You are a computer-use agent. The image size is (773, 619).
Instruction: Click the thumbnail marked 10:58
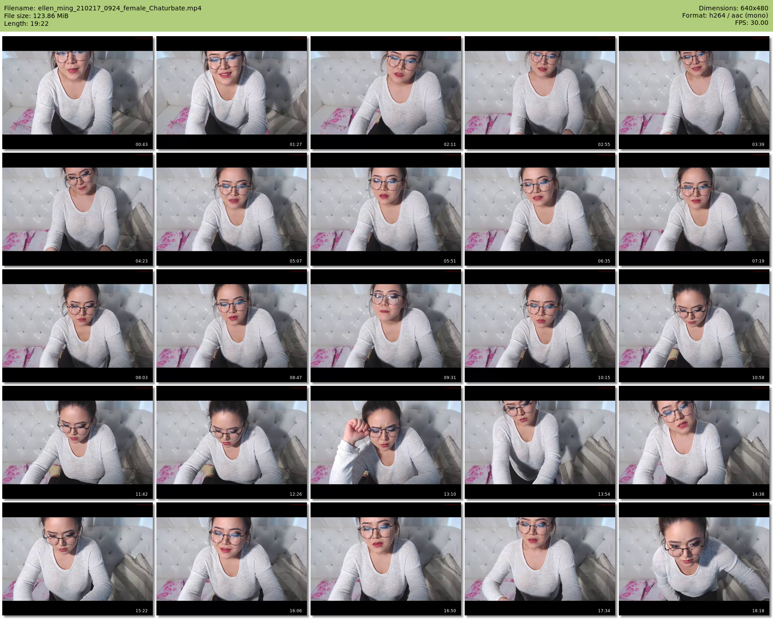click(694, 326)
